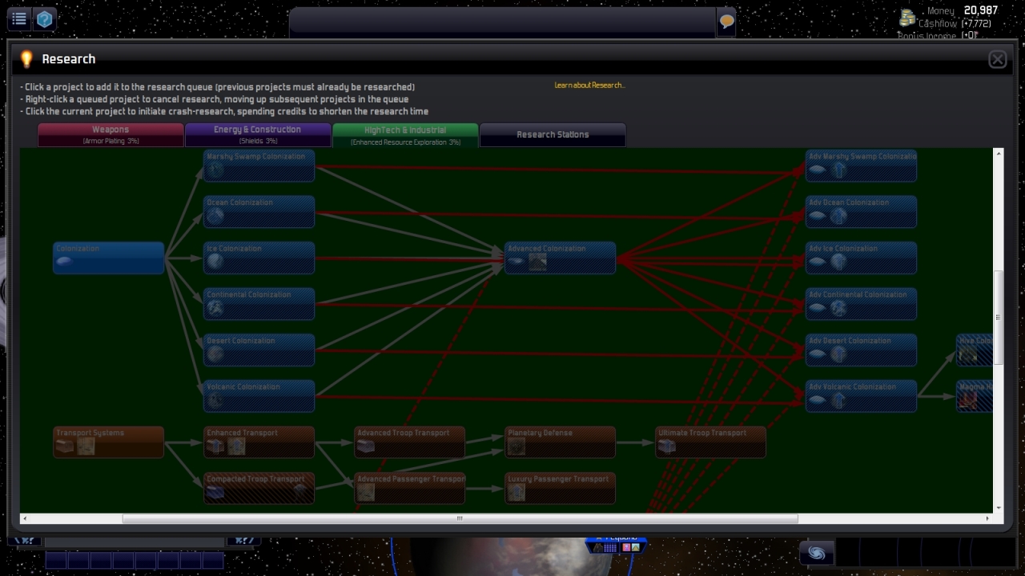This screenshot has height=576, width=1025.
Task: Select Adv Marshy Swamp Colonization node
Action: [x=862, y=166]
